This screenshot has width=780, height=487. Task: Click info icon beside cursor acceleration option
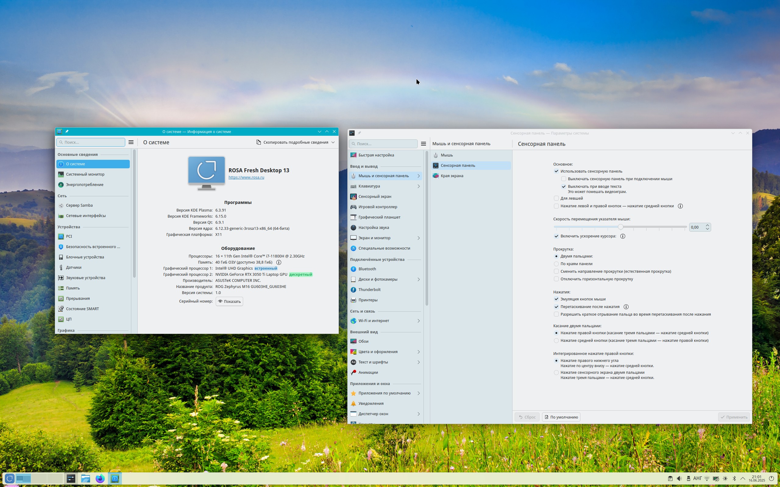pyautogui.click(x=623, y=236)
